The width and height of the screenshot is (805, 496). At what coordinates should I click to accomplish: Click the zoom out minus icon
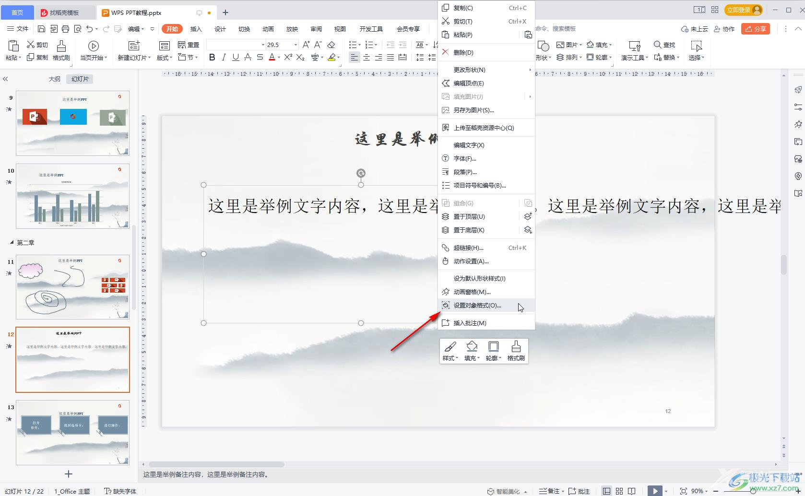point(715,491)
